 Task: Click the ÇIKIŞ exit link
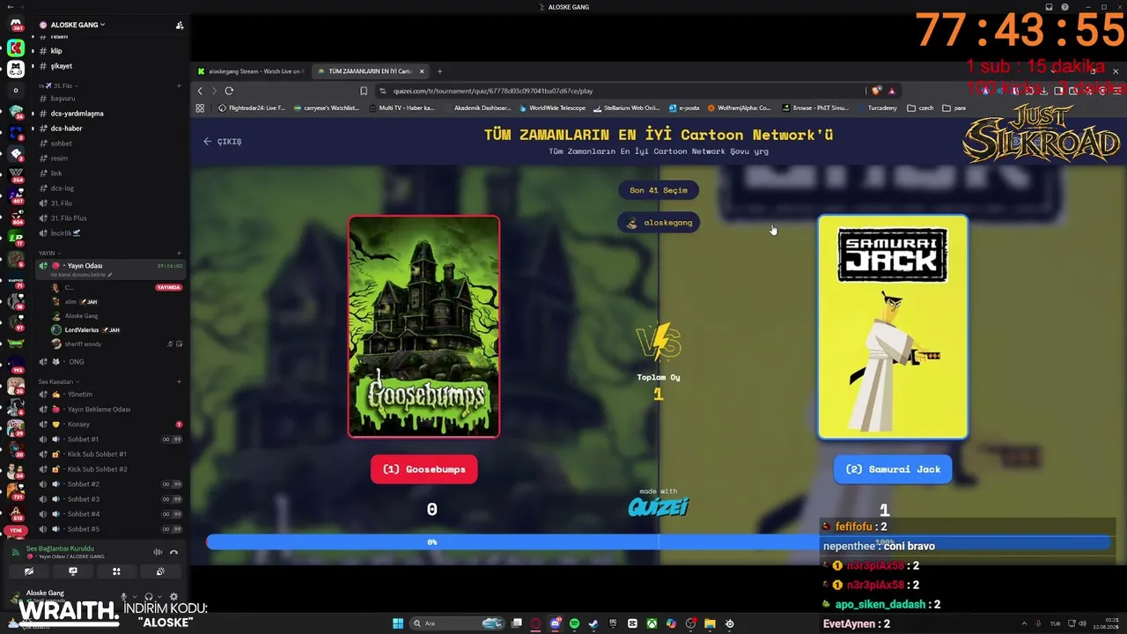[x=223, y=141]
